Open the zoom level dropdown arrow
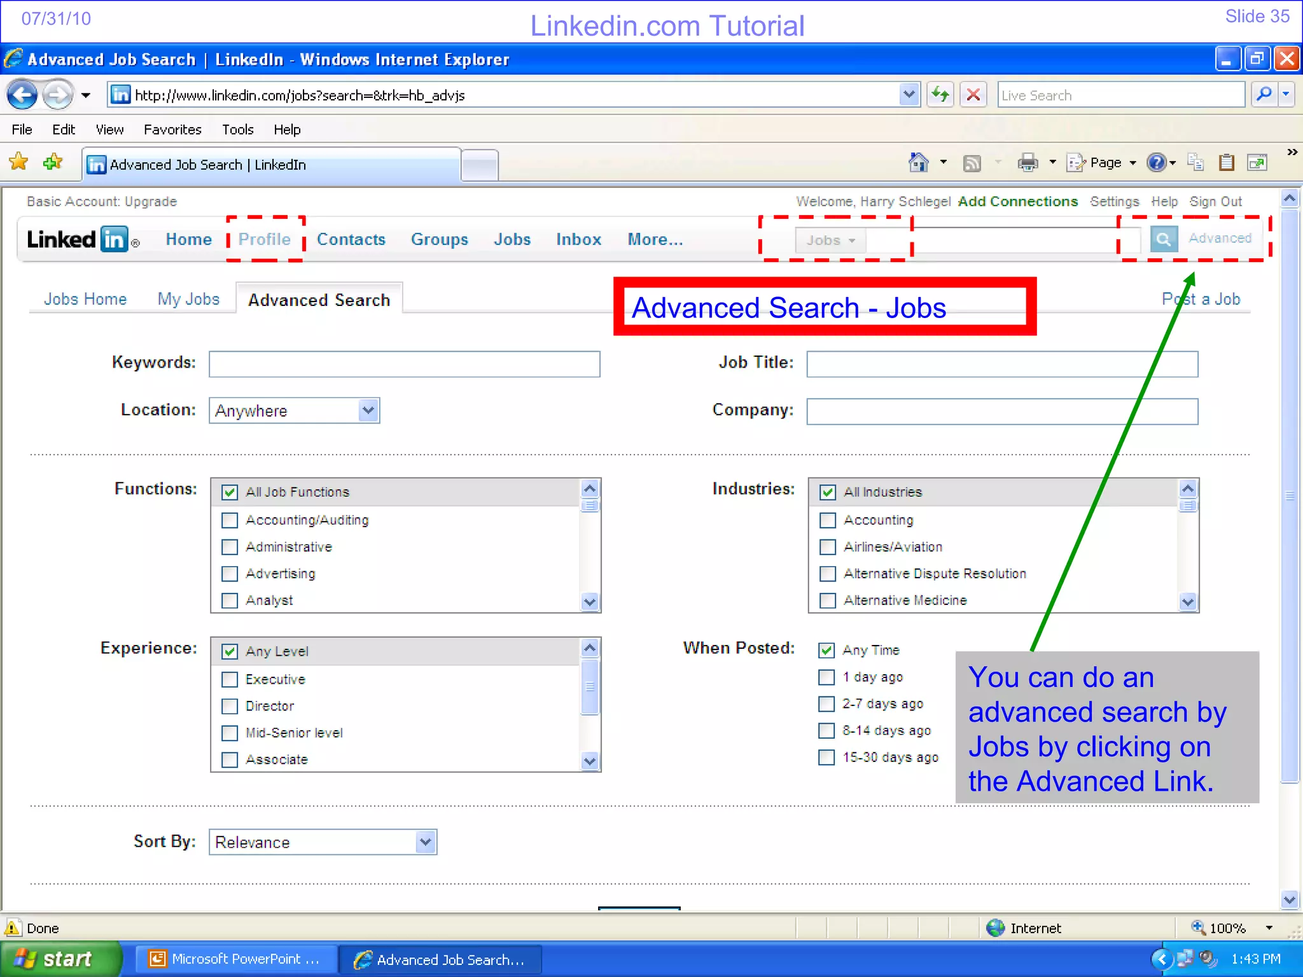Image resolution: width=1303 pixels, height=977 pixels. (x=1269, y=928)
